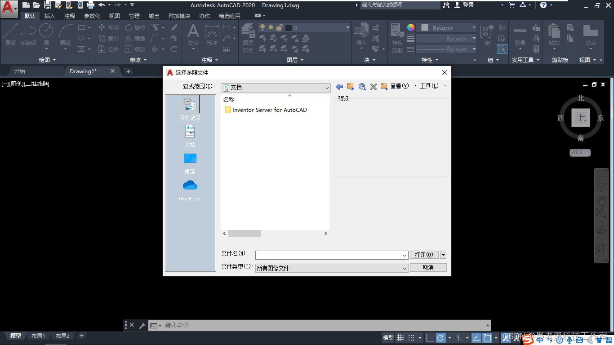Click the arrow next to 打开 button

click(443, 255)
